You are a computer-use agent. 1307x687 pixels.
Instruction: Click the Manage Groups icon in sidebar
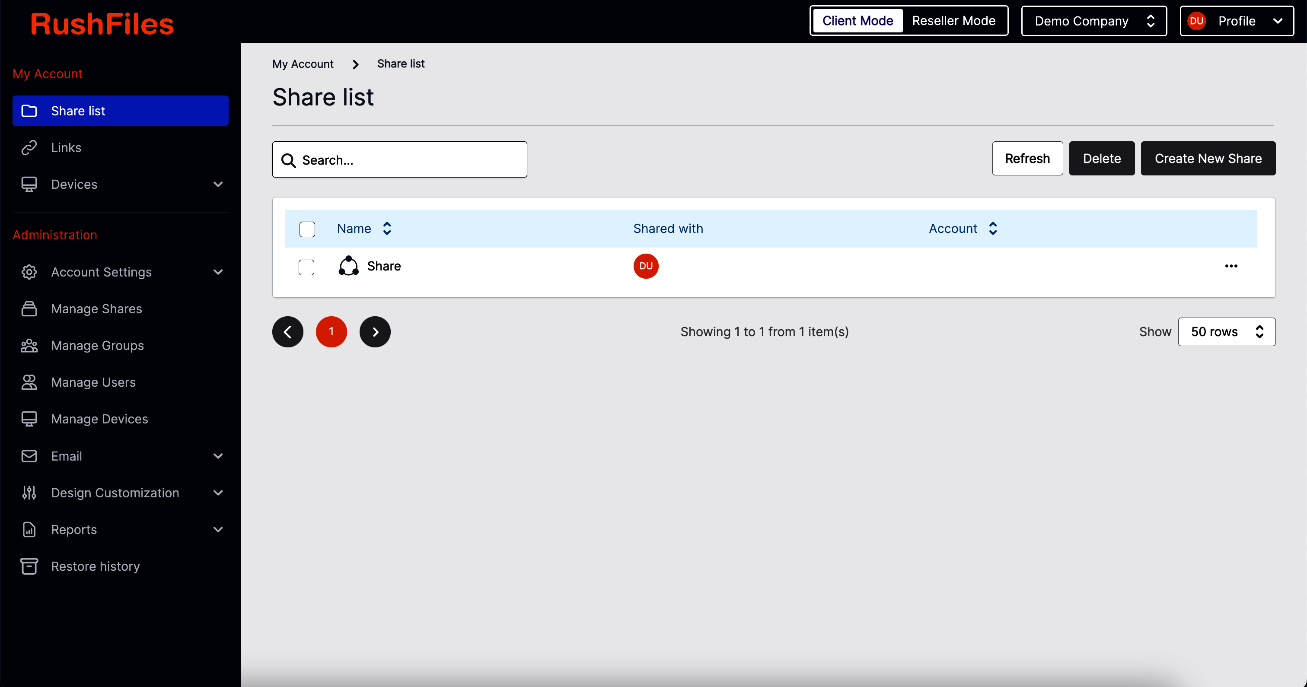29,345
